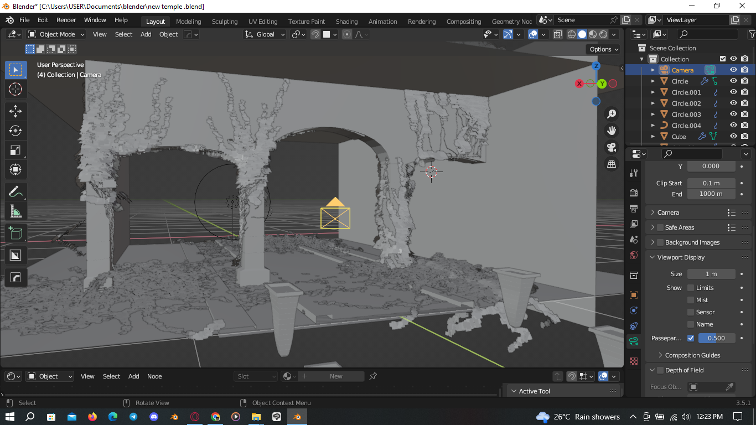Enable the Mist checkbox
Image resolution: width=756 pixels, height=425 pixels.
pyautogui.click(x=691, y=300)
